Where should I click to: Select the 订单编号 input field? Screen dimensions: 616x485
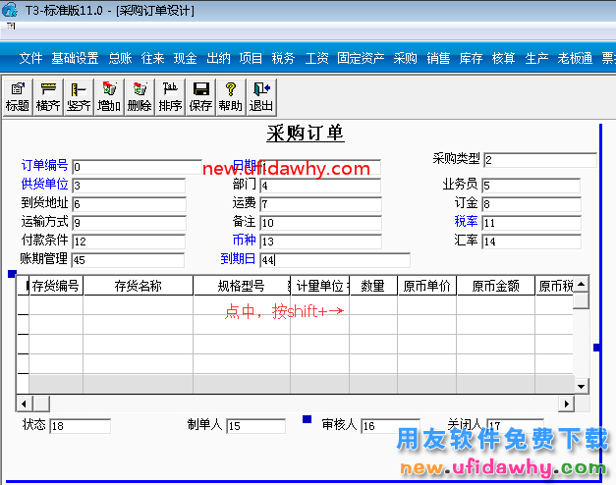(138, 167)
